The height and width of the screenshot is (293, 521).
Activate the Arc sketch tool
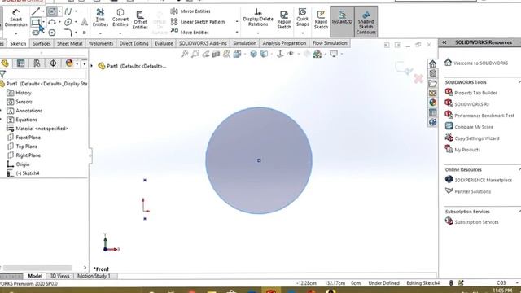click(52, 22)
